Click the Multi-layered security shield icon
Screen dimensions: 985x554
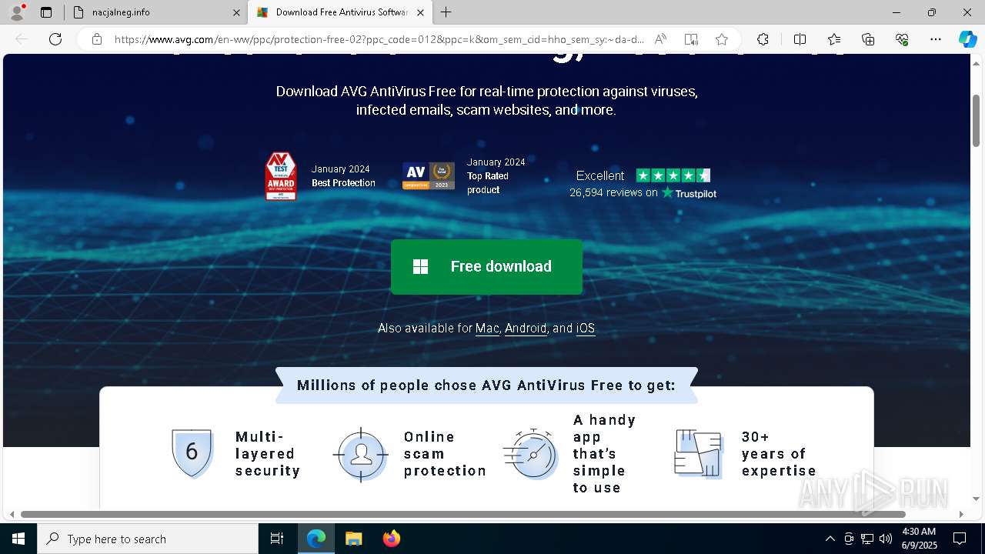coord(192,453)
